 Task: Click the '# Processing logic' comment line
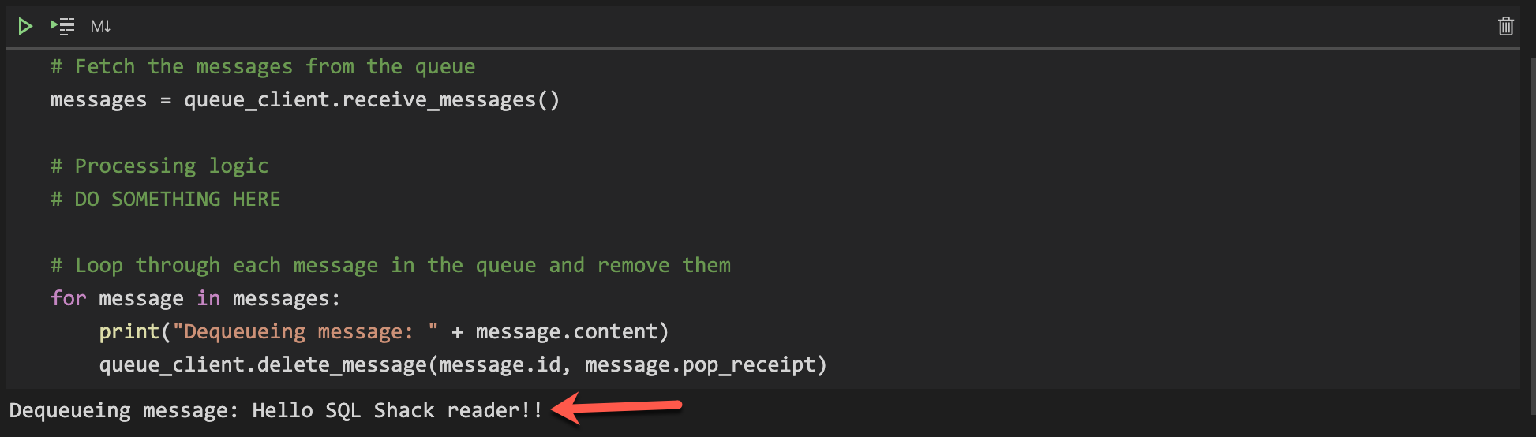click(159, 166)
